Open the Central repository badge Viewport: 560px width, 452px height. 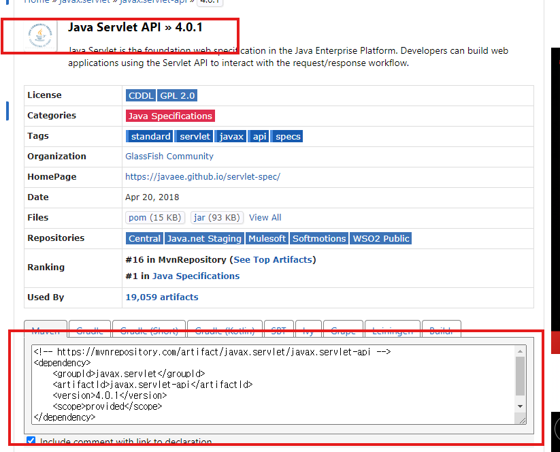point(144,238)
